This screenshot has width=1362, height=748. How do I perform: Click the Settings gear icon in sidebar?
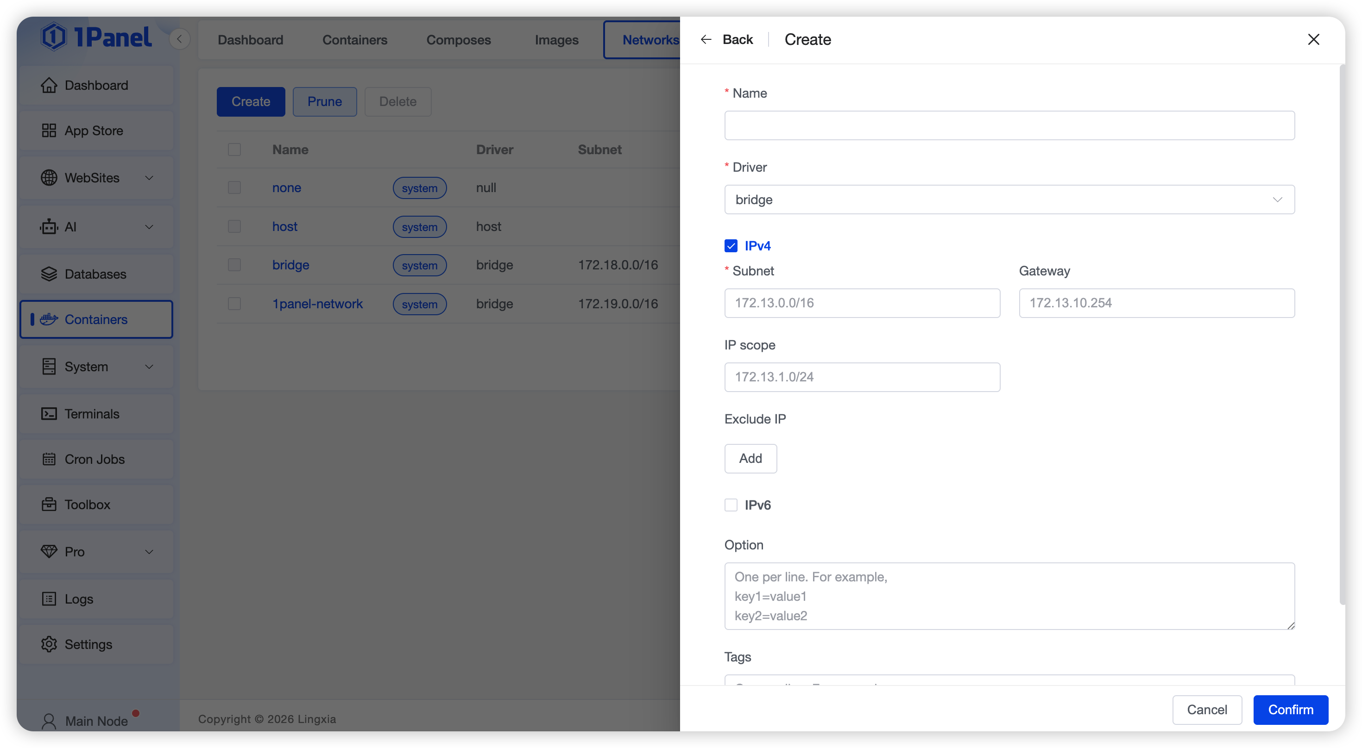49,644
